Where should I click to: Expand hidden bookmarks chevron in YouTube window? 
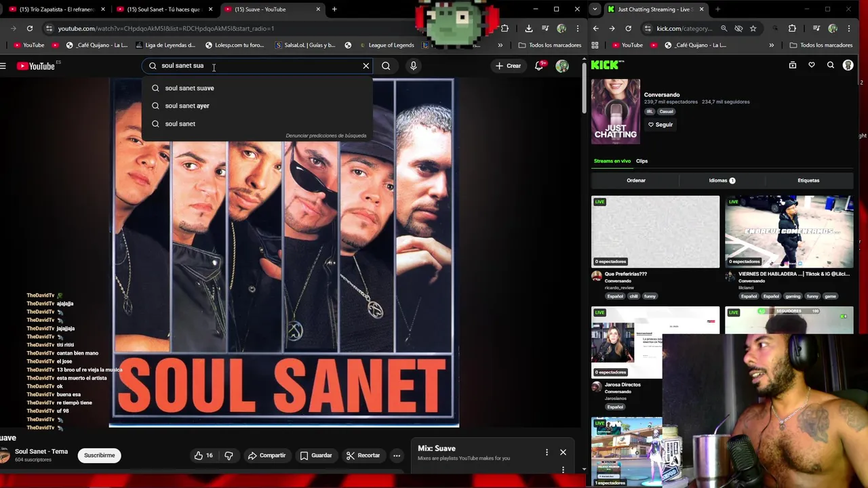pyautogui.click(x=500, y=45)
